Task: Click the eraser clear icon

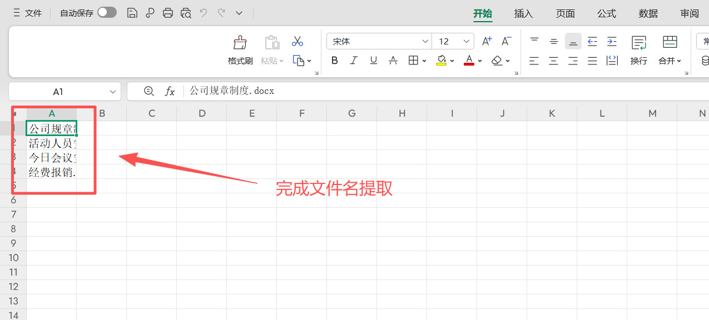Action: (497, 61)
